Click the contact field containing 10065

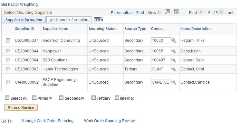(x=161, y=51)
